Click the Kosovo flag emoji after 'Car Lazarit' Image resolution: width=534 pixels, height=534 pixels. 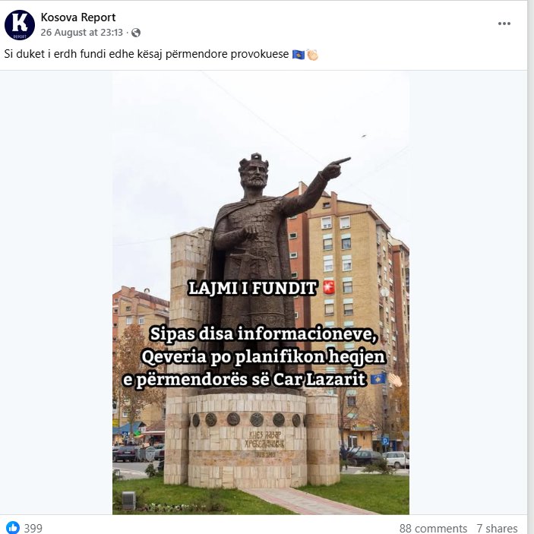tap(378, 379)
